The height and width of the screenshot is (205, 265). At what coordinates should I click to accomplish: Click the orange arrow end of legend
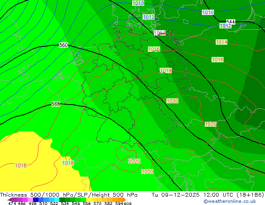click(125, 200)
